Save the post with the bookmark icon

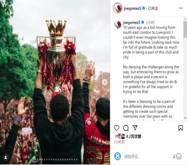[x=181, y=128]
